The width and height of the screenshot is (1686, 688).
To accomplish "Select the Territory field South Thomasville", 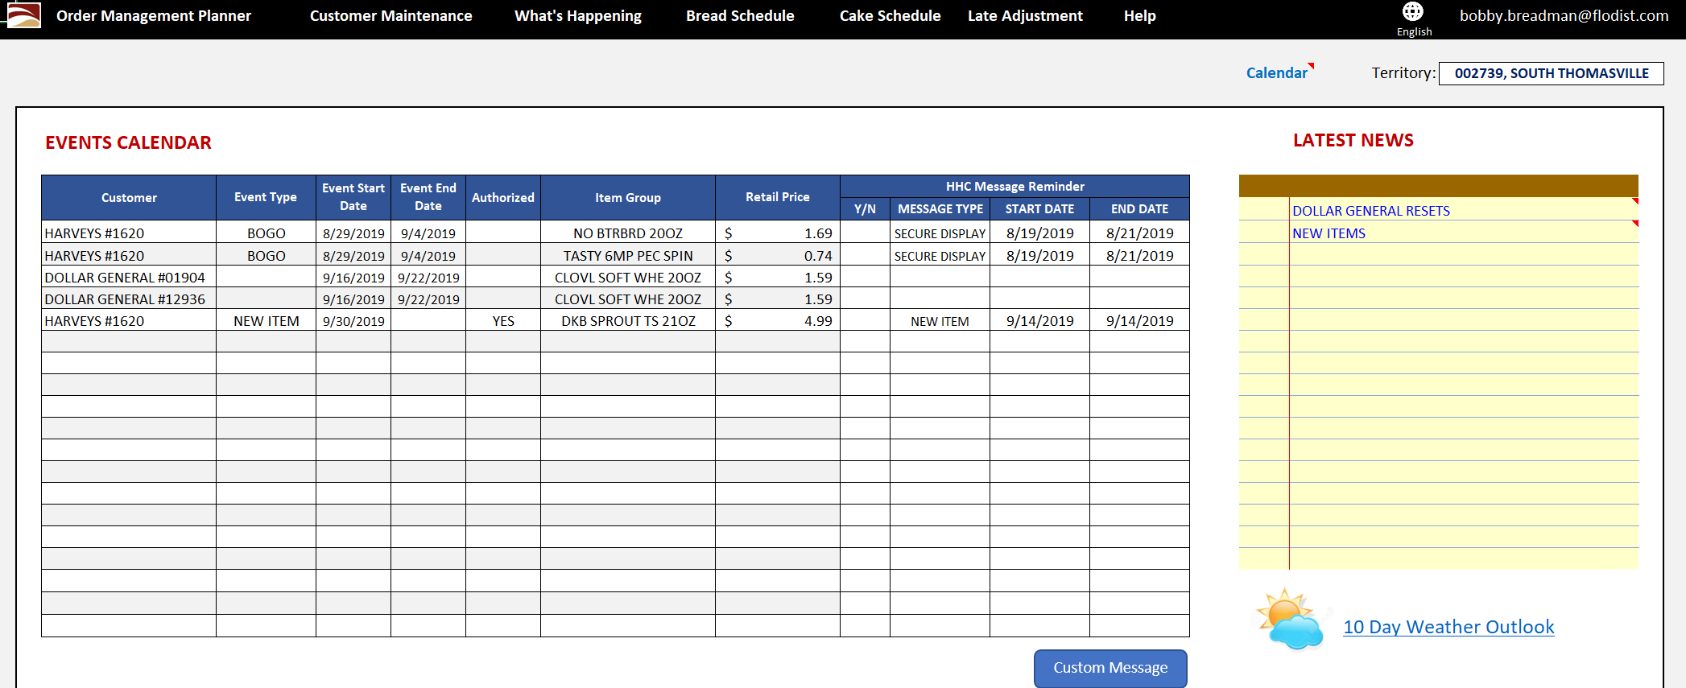I will (1551, 73).
